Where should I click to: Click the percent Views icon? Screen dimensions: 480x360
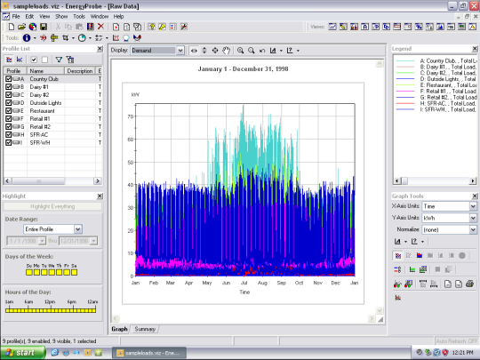point(419,27)
